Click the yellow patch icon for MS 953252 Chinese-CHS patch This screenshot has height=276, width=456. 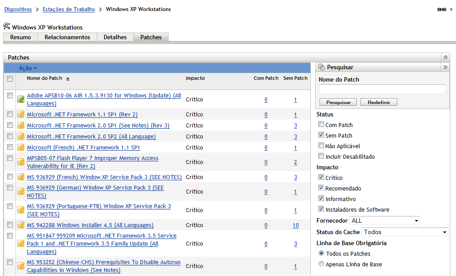coord(20,265)
